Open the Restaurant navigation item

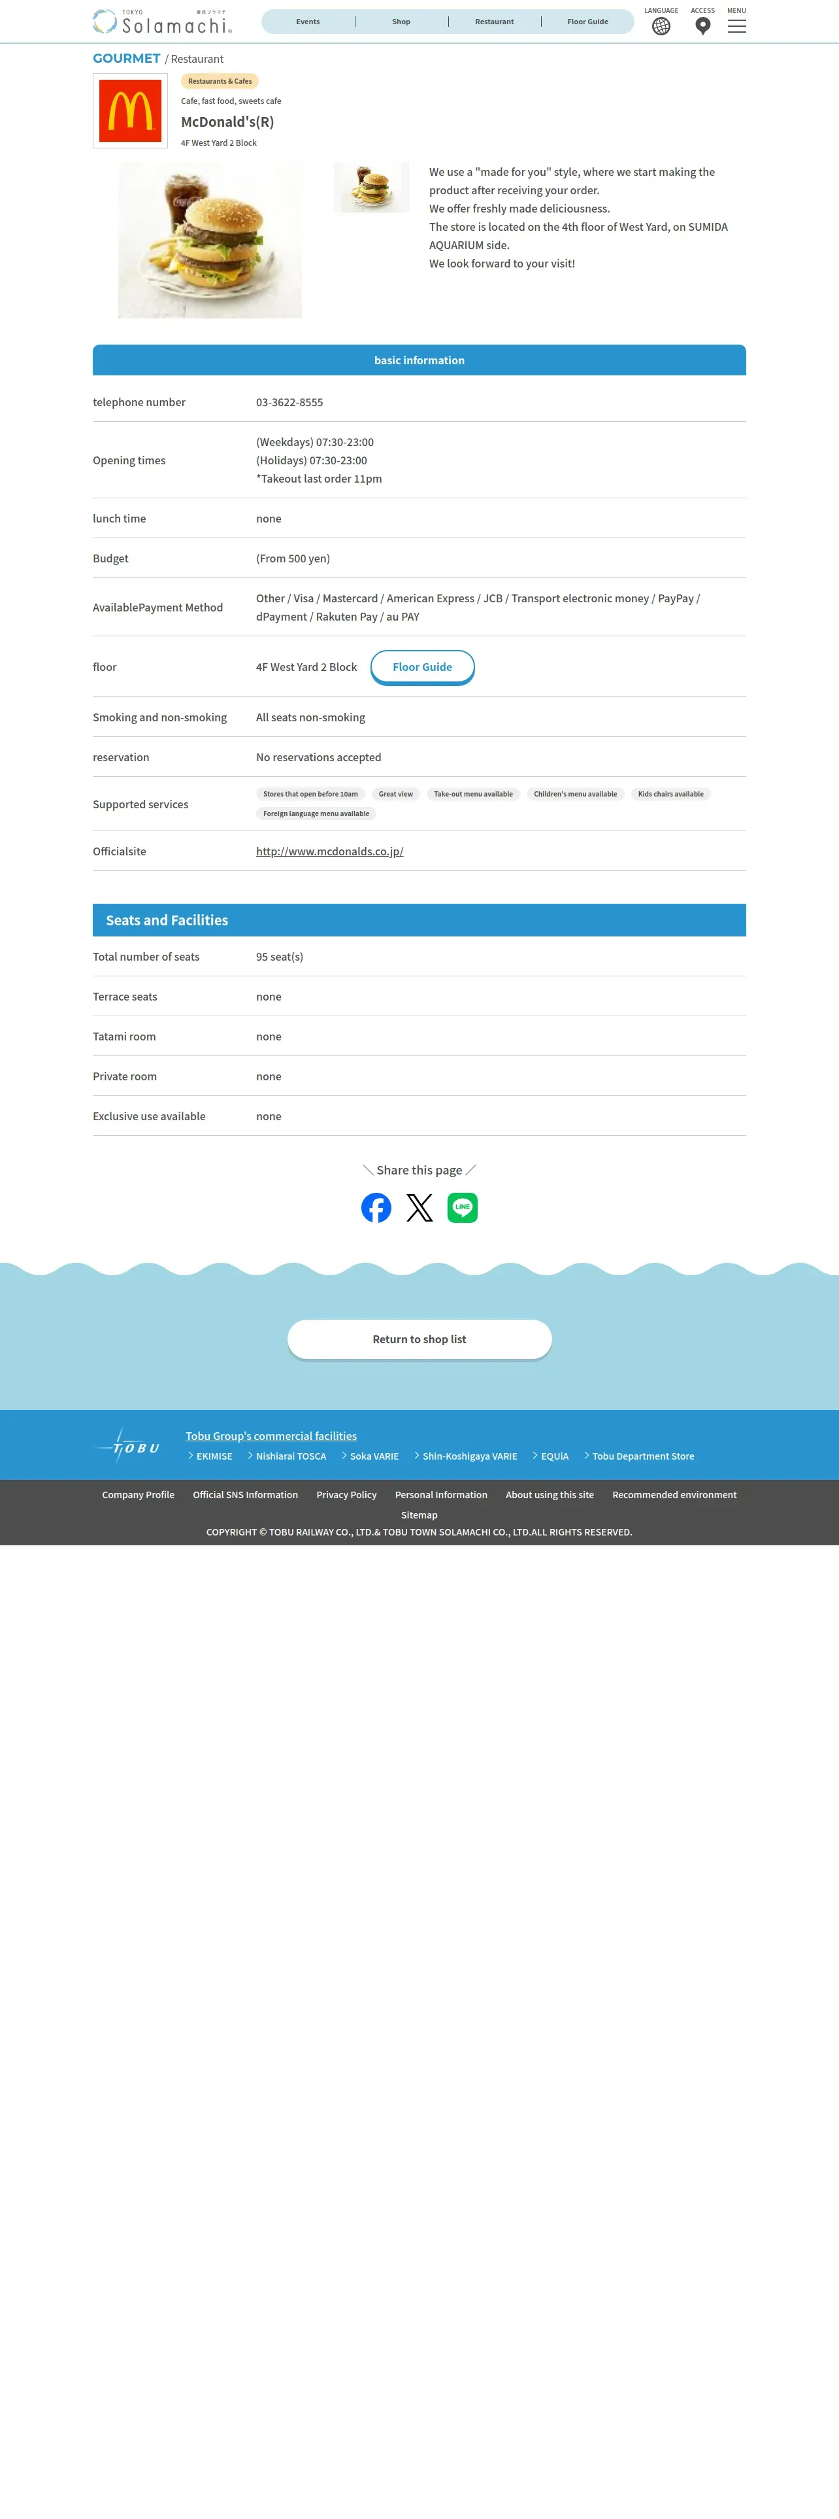(x=494, y=22)
